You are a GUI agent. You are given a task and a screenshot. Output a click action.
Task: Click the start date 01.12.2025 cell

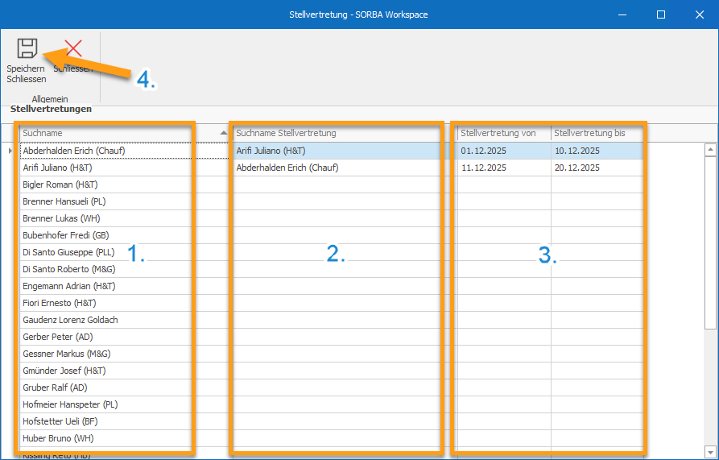[483, 151]
